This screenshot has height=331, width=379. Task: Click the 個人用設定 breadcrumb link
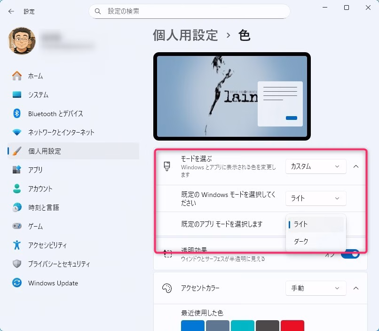point(185,35)
